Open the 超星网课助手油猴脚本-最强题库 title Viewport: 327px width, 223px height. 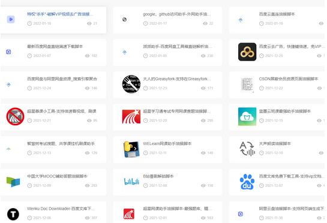(x=178, y=209)
